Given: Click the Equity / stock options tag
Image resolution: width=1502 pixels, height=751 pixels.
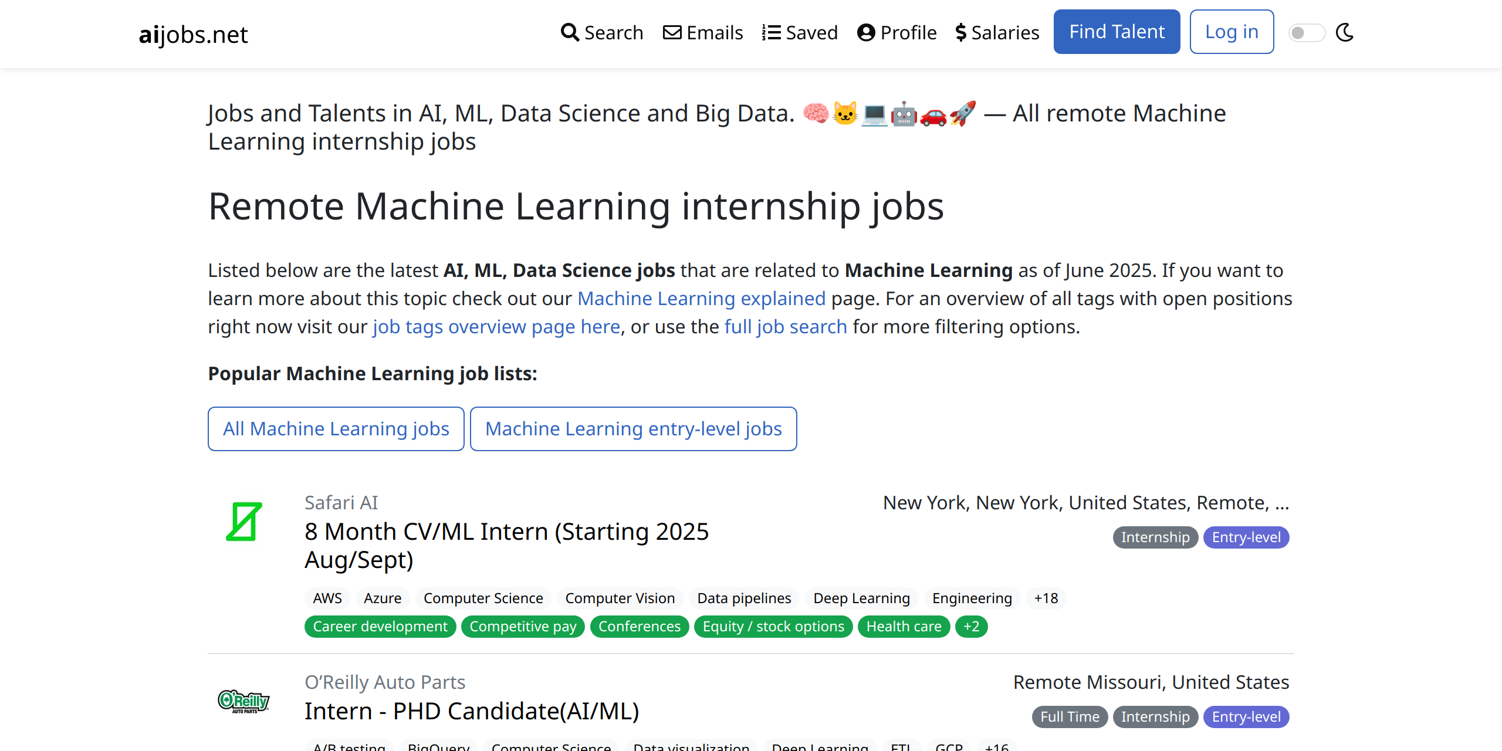Looking at the screenshot, I should (773, 627).
